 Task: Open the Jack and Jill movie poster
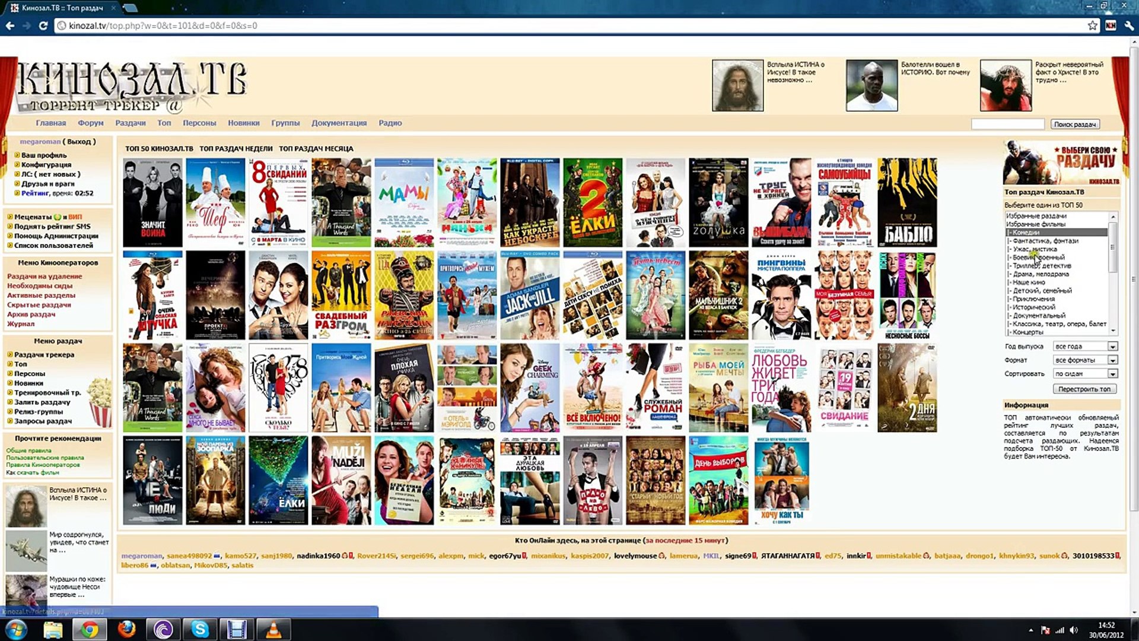tap(530, 296)
